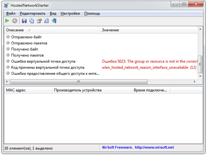Click the horizontal scrollbar thumb
Viewport: 207px width, 155px height.
click(x=79, y=82)
